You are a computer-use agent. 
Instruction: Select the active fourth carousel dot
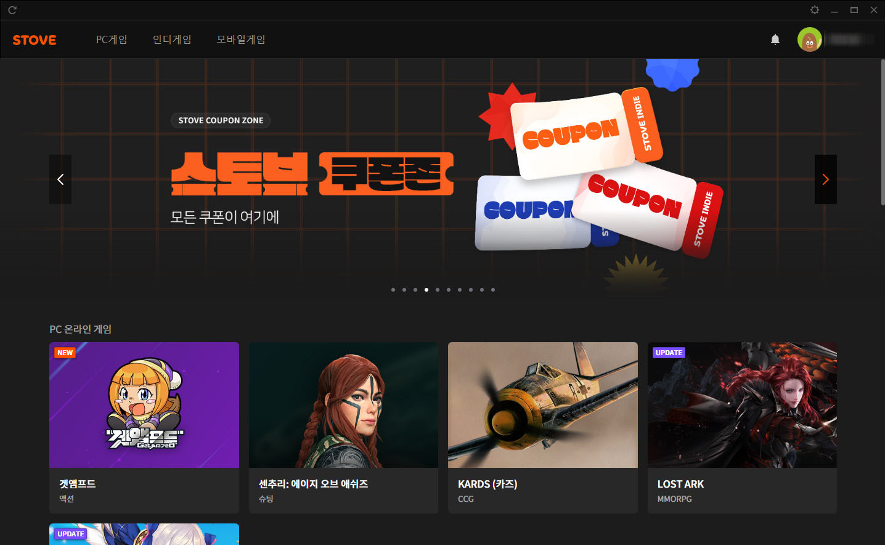pos(426,290)
